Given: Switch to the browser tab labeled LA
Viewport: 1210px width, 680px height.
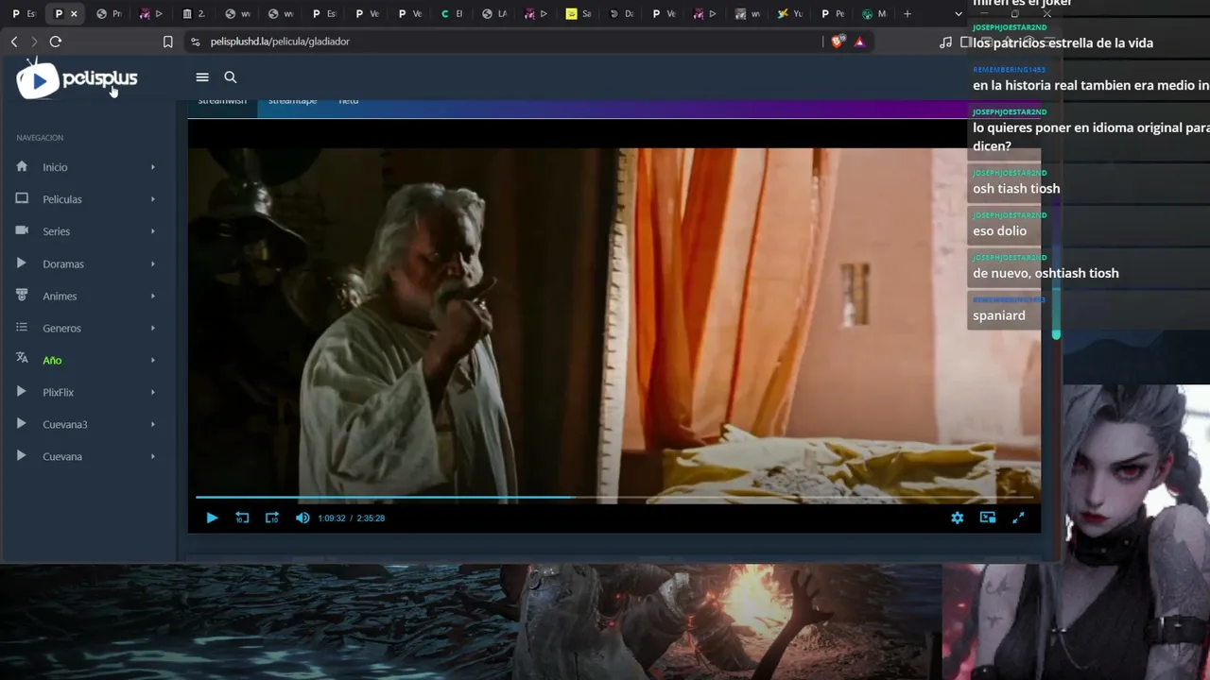Looking at the screenshot, I should tap(494, 14).
